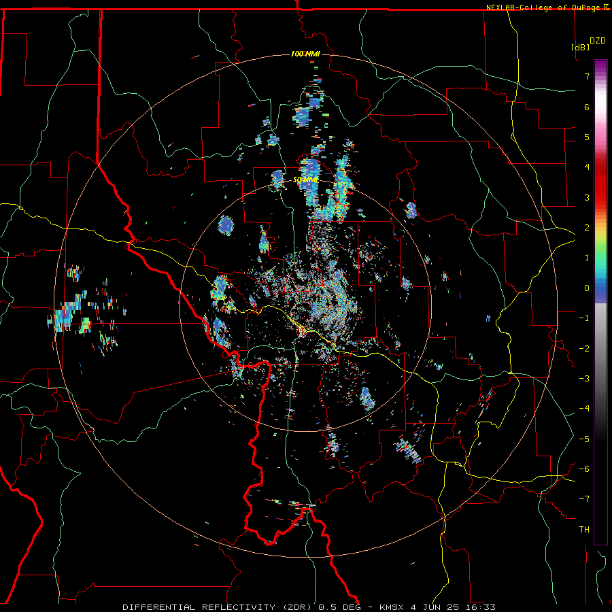This screenshot has height=612, width=612.
Task: Select the -7 dB tick label on legend
Action: (584, 499)
